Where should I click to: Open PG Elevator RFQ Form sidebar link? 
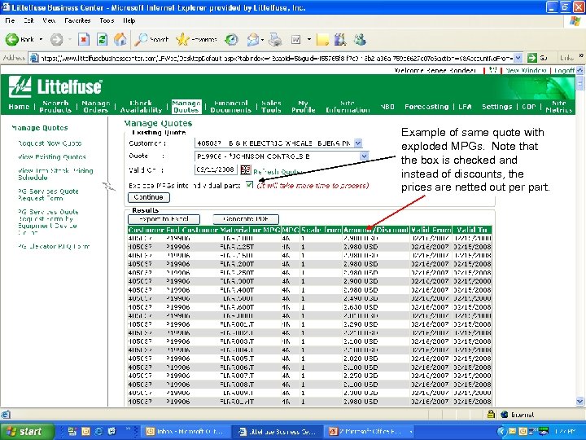pyautogui.click(x=54, y=247)
